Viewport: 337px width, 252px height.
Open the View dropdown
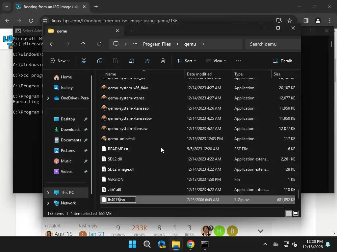coord(216,61)
